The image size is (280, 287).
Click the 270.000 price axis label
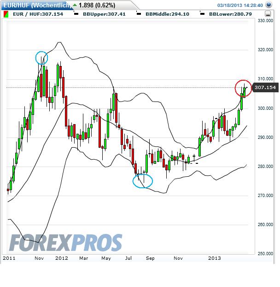pyautogui.click(x=265, y=196)
